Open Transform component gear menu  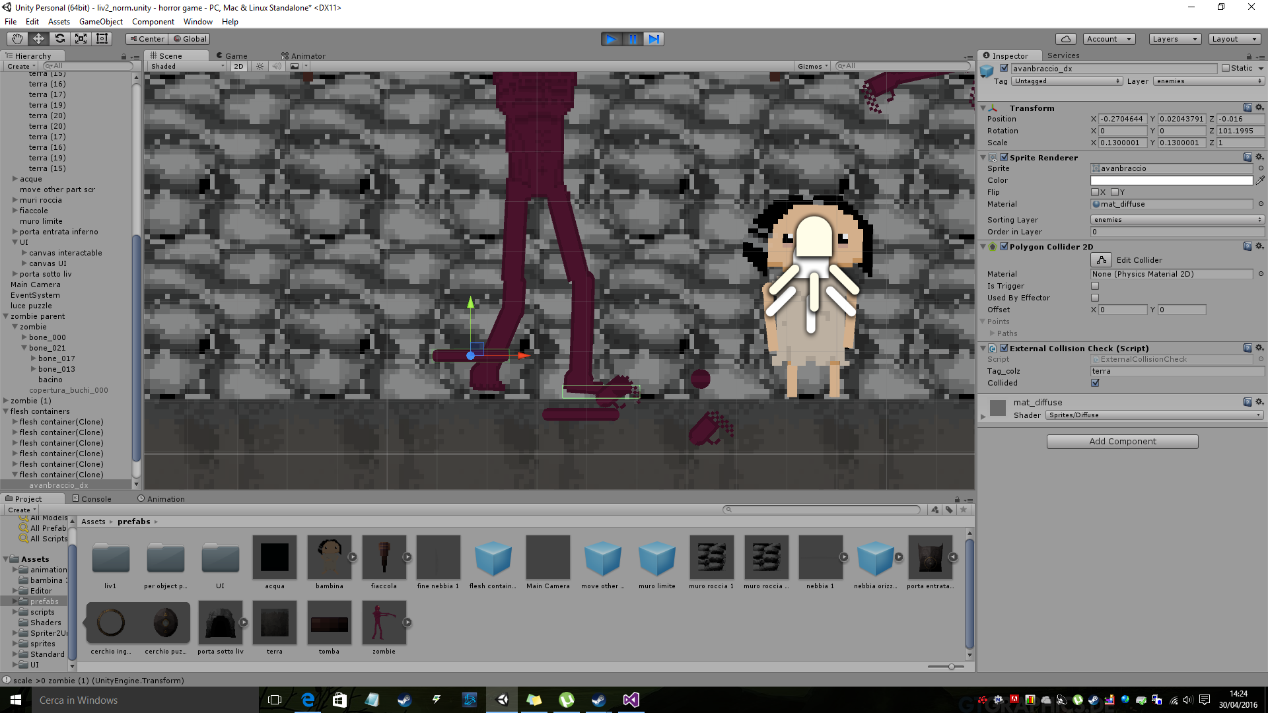[1259, 108]
